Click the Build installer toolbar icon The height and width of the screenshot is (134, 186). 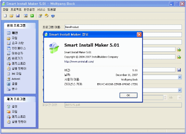tap(26, 16)
